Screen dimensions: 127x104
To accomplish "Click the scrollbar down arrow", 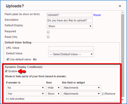I will pos(123,100).
